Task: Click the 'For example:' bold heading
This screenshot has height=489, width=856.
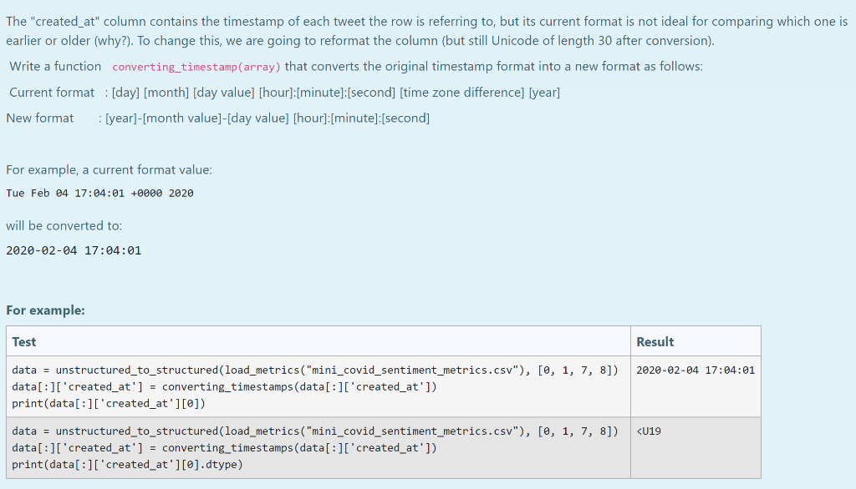Action: point(45,310)
